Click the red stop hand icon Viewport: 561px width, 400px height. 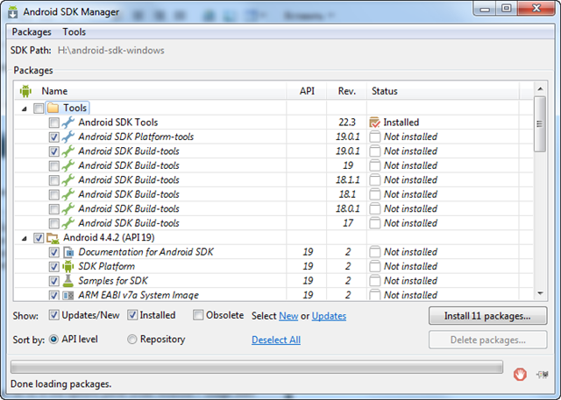coord(520,375)
